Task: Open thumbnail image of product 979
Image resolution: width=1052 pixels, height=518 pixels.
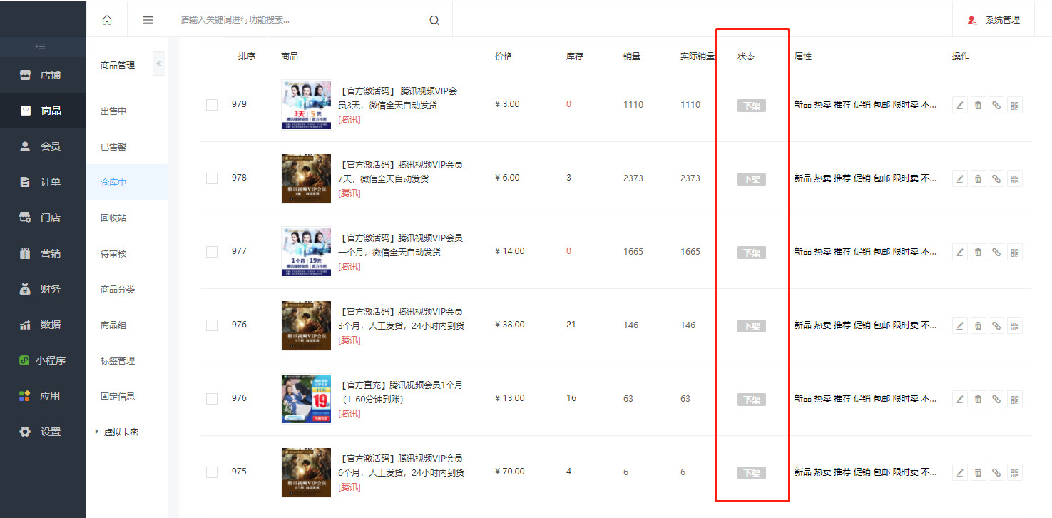Action: click(x=307, y=104)
